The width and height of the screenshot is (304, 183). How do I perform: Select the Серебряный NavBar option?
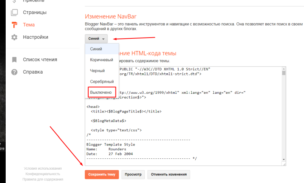(101, 82)
